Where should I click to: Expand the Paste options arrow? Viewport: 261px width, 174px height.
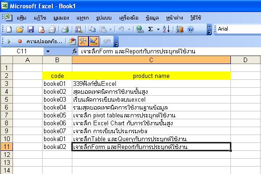tap(111, 30)
